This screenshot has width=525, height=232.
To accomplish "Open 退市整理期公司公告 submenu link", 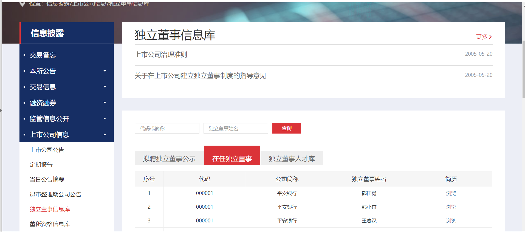I will [x=55, y=194].
